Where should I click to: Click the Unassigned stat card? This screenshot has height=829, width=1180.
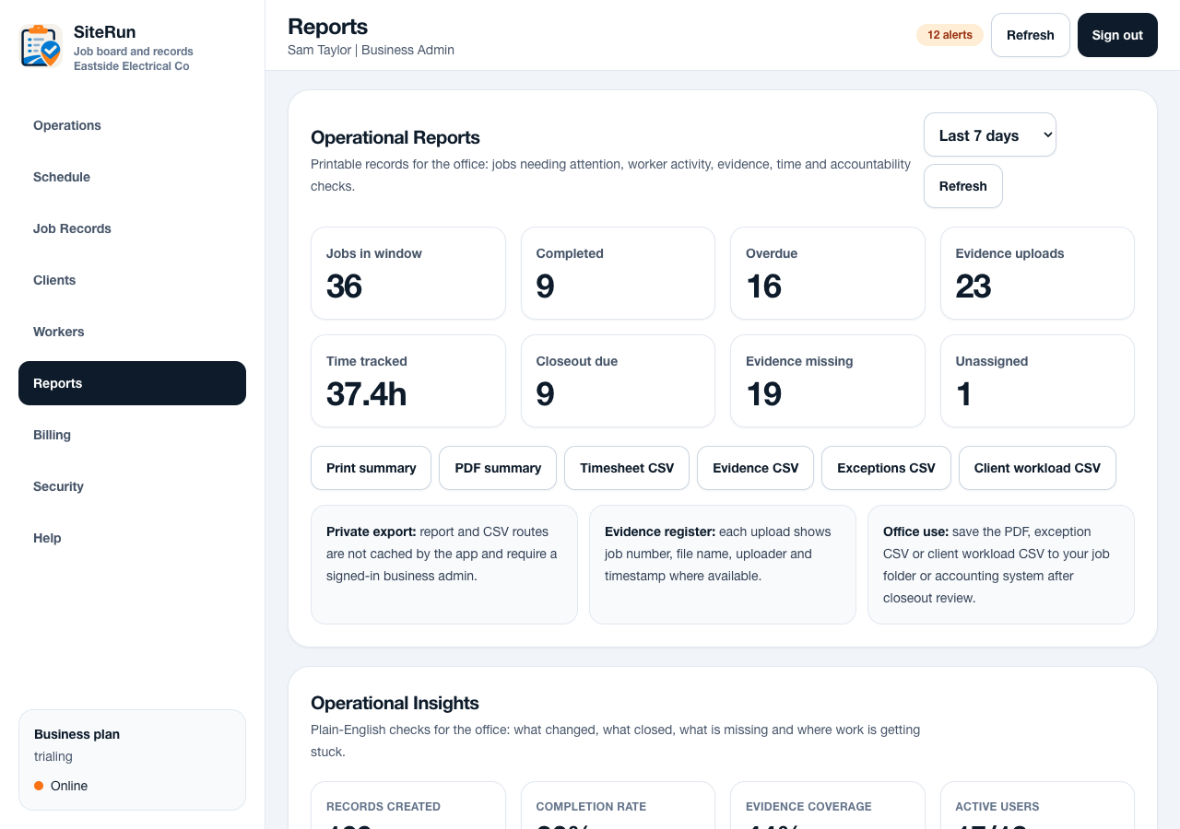pyautogui.click(x=1037, y=381)
